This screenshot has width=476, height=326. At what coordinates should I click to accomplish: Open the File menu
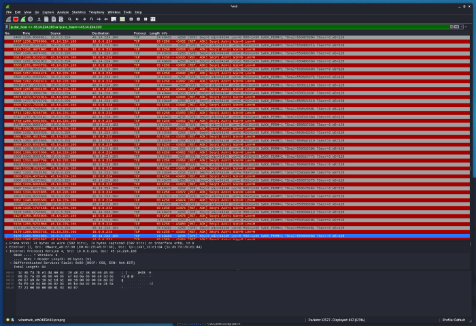click(9, 12)
